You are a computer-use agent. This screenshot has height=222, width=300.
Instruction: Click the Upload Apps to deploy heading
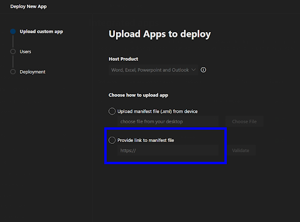click(160, 34)
